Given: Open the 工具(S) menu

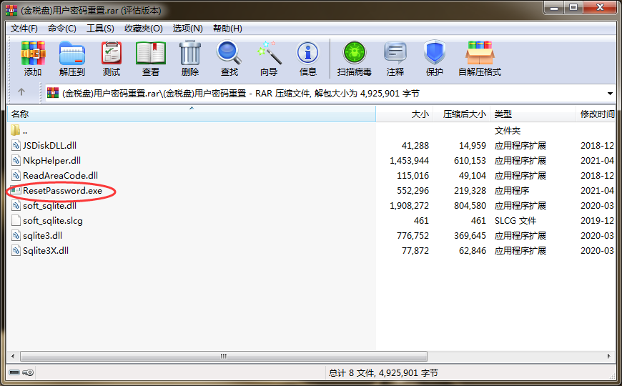Looking at the screenshot, I should coord(100,29).
